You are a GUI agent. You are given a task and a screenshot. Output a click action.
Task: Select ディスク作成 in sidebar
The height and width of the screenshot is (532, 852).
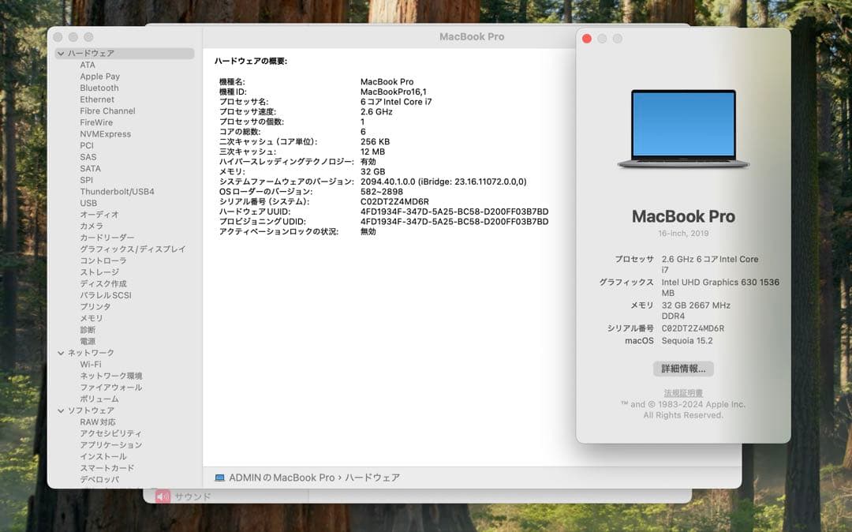click(103, 283)
